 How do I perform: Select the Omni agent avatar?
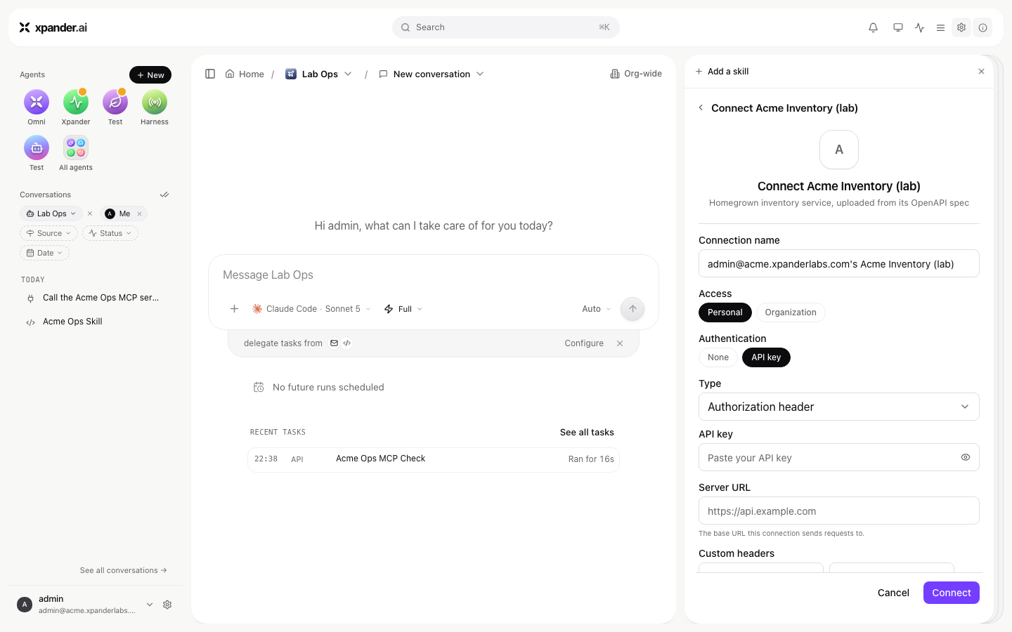tap(37, 103)
